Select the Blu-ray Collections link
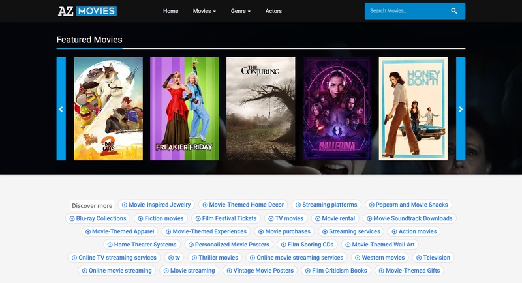The image size is (522, 283). point(98,218)
